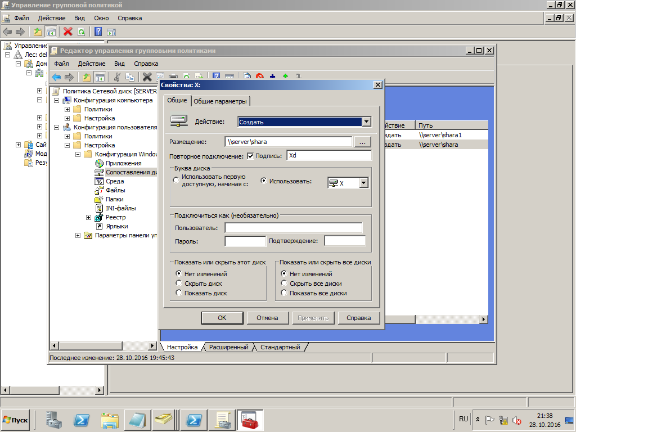Toggle the console tree icon in the main toolbar
This screenshot has height=432, width=648.
coord(51,31)
